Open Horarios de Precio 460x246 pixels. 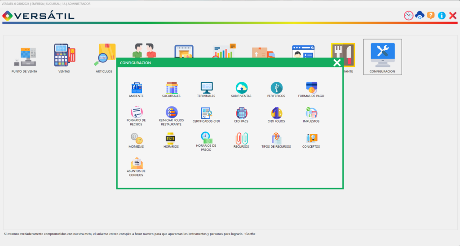pyautogui.click(x=206, y=141)
